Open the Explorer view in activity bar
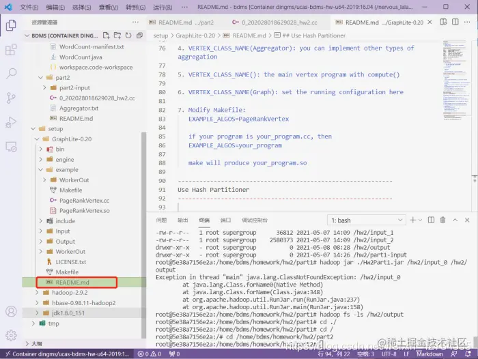This screenshot has width=478, height=359. pos(11,25)
